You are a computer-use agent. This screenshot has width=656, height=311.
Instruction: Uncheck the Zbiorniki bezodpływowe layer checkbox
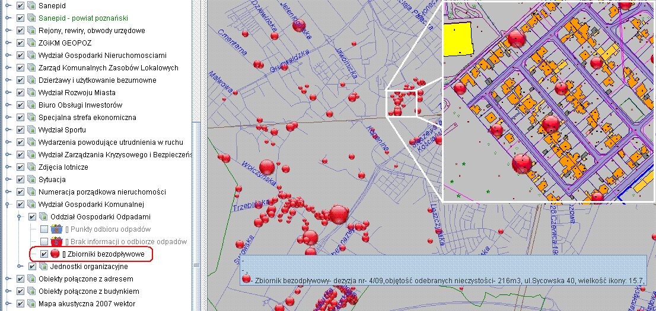[44, 254]
